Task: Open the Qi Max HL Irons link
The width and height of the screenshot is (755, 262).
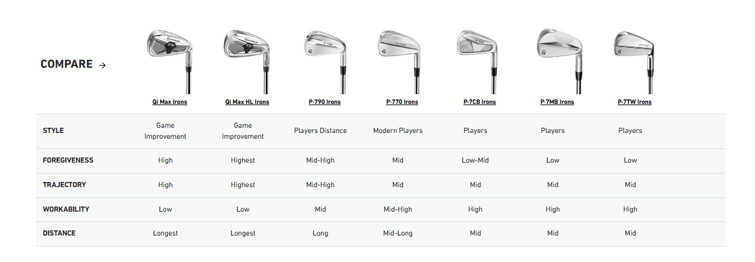Action: 247,102
